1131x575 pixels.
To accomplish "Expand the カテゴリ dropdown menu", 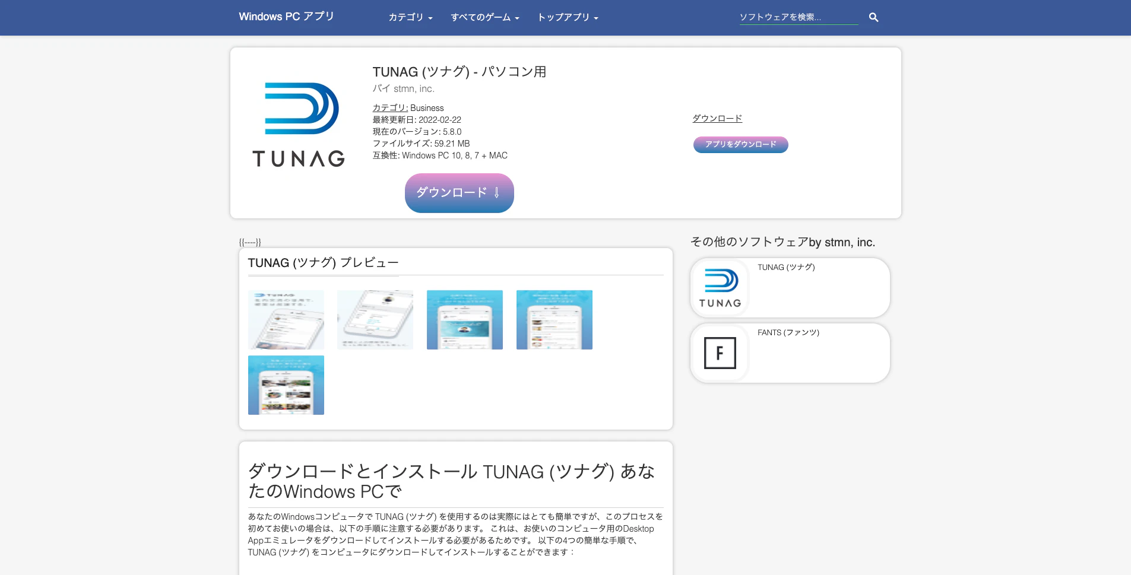I will point(410,17).
